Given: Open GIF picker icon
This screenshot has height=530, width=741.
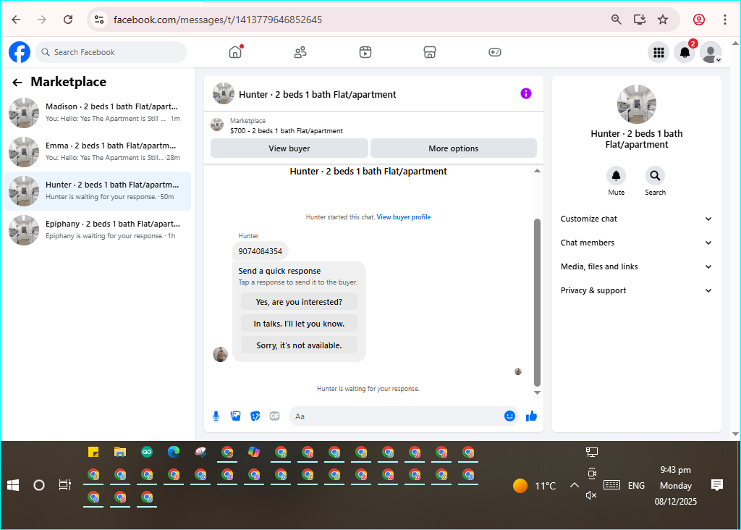Looking at the screenshot, I should click(x=274, y=416).
